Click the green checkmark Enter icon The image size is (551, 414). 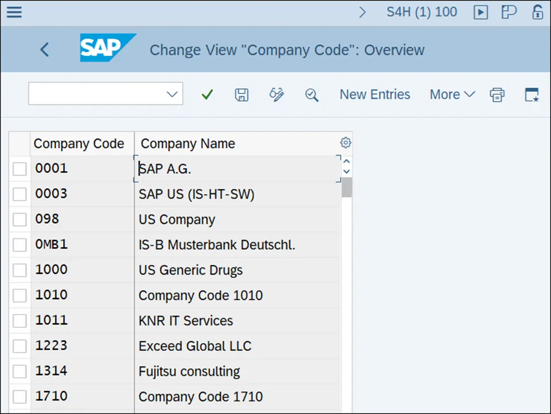click(x=207, y=95)
